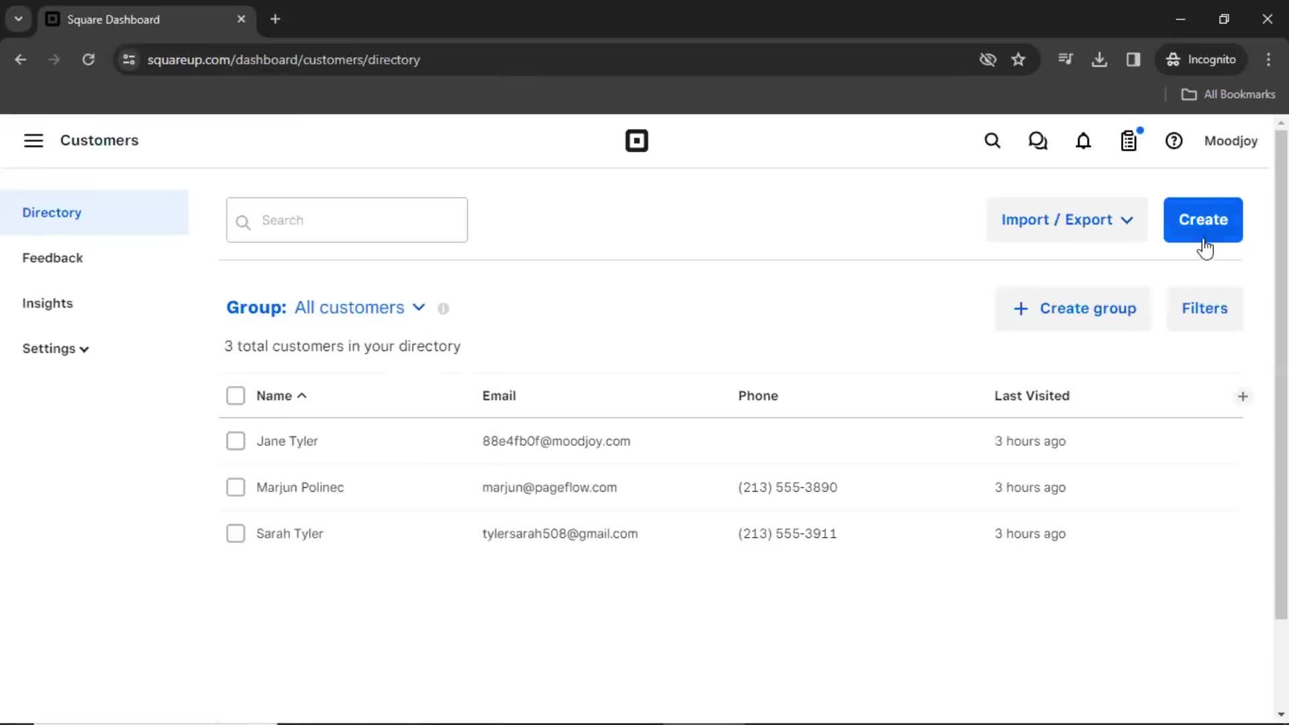Image resolution: width=1289 pixels, height=725 pixels.
Task: Open the help question mark icon
Action: point(1174,141)
